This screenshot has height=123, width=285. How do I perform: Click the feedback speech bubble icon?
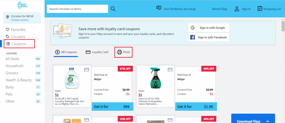(159, 8)
